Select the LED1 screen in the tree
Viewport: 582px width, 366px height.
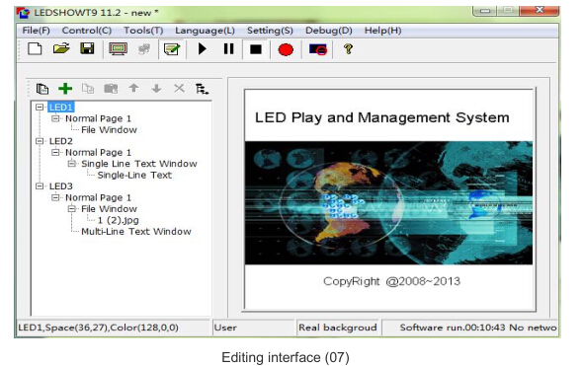61,108
